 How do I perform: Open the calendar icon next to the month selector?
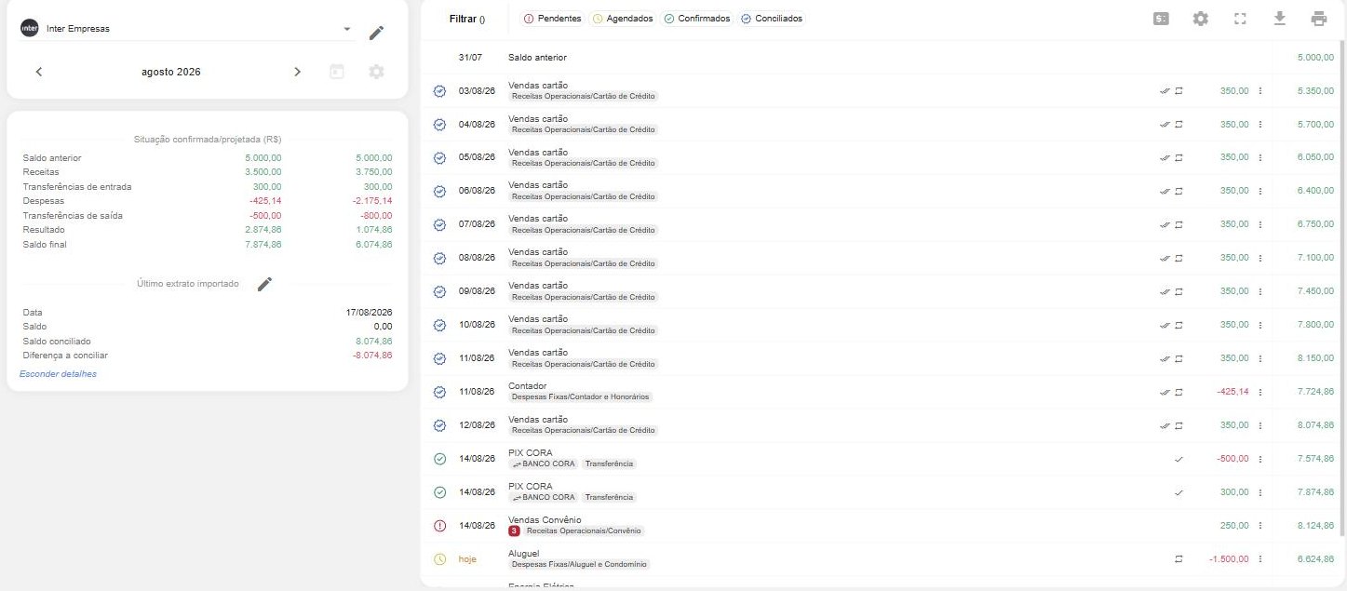(x=337, y=72)
